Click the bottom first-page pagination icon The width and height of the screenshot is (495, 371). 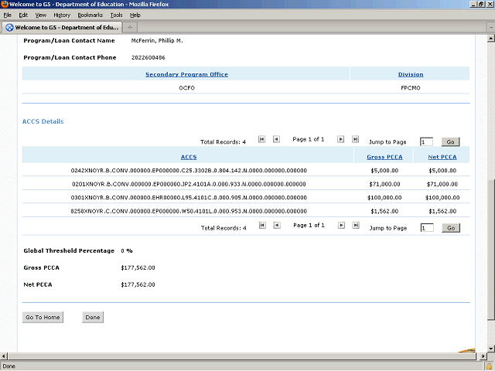261,226
